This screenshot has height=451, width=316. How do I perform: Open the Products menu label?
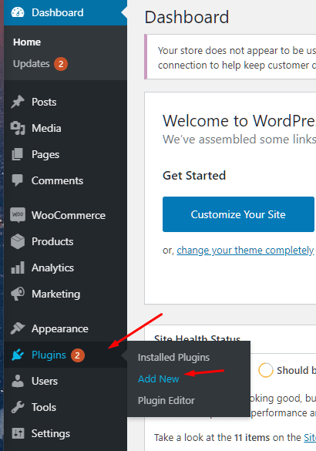click(x=52, y=241)
